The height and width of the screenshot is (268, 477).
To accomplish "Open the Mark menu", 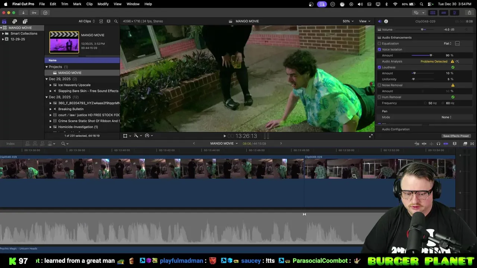I will [x=77, y=4].
